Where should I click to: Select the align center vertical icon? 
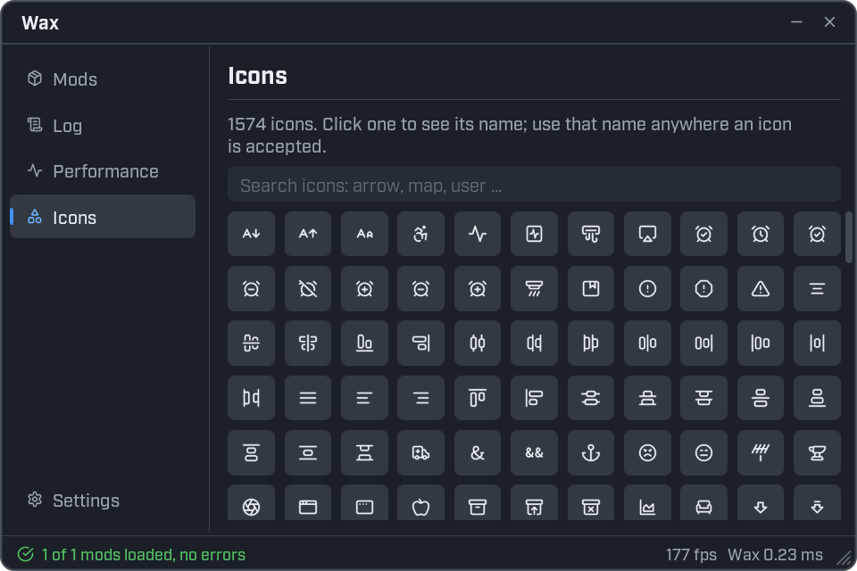(x=308, y=343)
